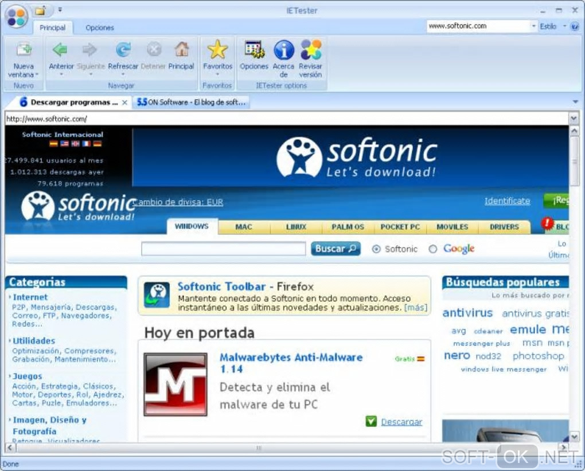This screenshot has height=471, width=585.
Task: Open the tab list dropdown arrow
Action: pos(575,102)
